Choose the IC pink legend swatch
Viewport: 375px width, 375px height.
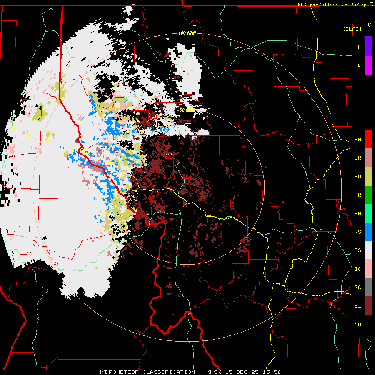coord(368,269)
